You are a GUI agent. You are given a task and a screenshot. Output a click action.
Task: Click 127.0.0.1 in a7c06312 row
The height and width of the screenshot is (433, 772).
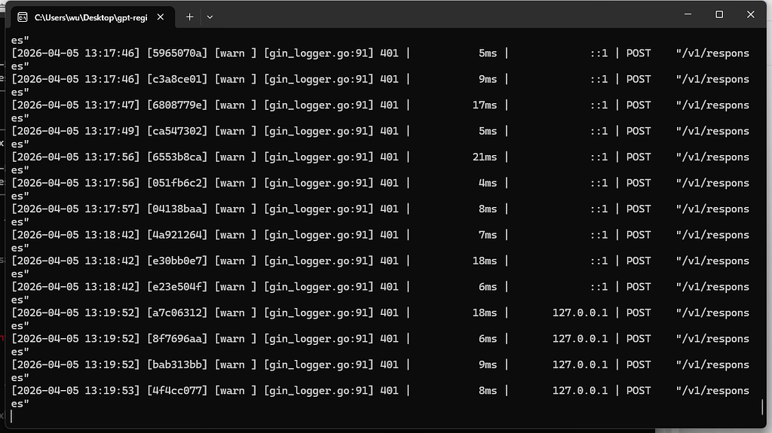pyautogui.click(x=580, y=313)
